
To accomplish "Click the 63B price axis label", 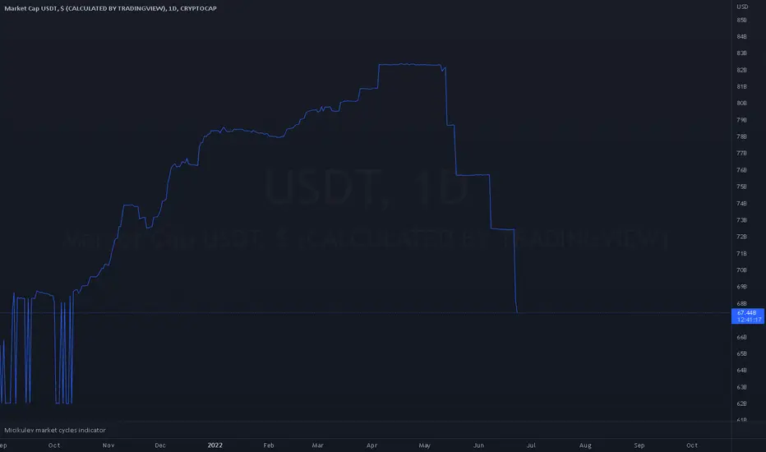I will coord(741,387).
